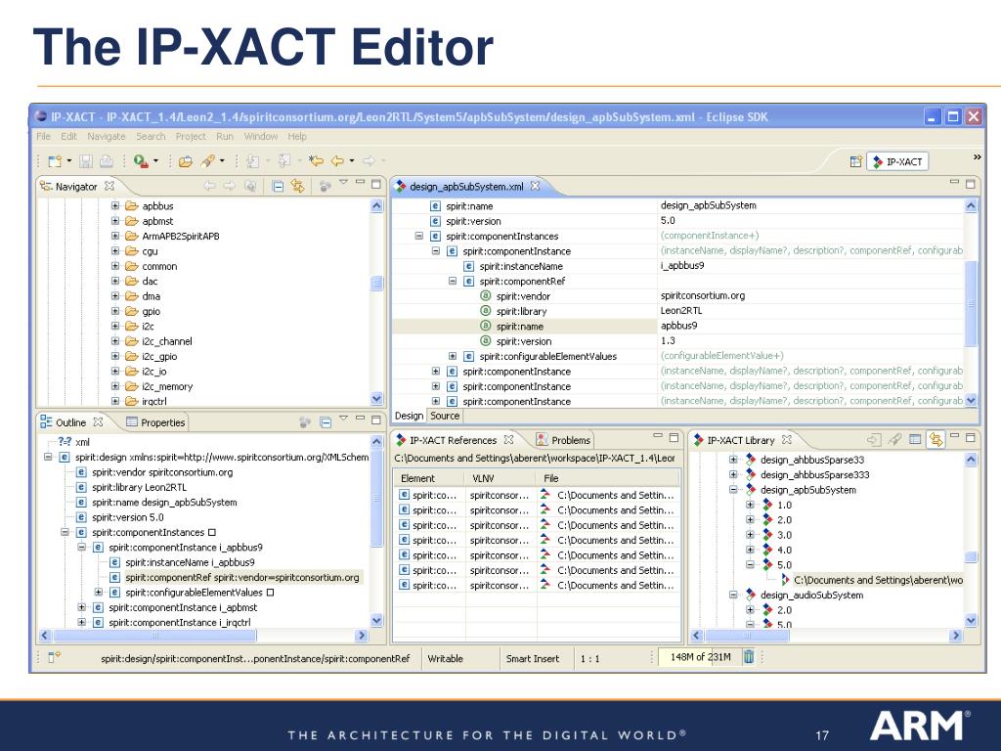Open the Window menu
Screen dimensions: 1001x751
point(260,136)
